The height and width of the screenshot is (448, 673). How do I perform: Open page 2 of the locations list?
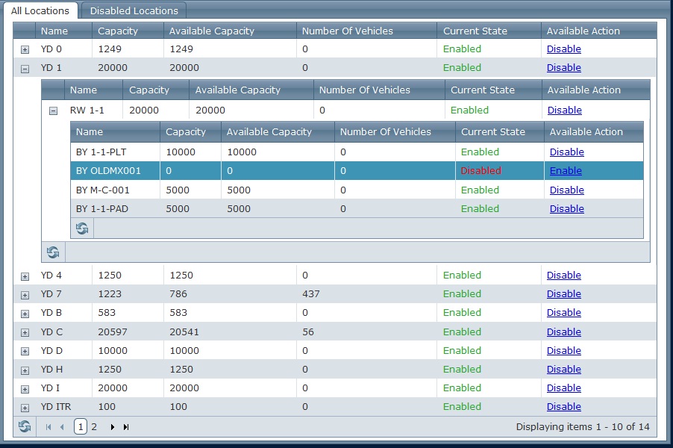(x=94, y=426)
